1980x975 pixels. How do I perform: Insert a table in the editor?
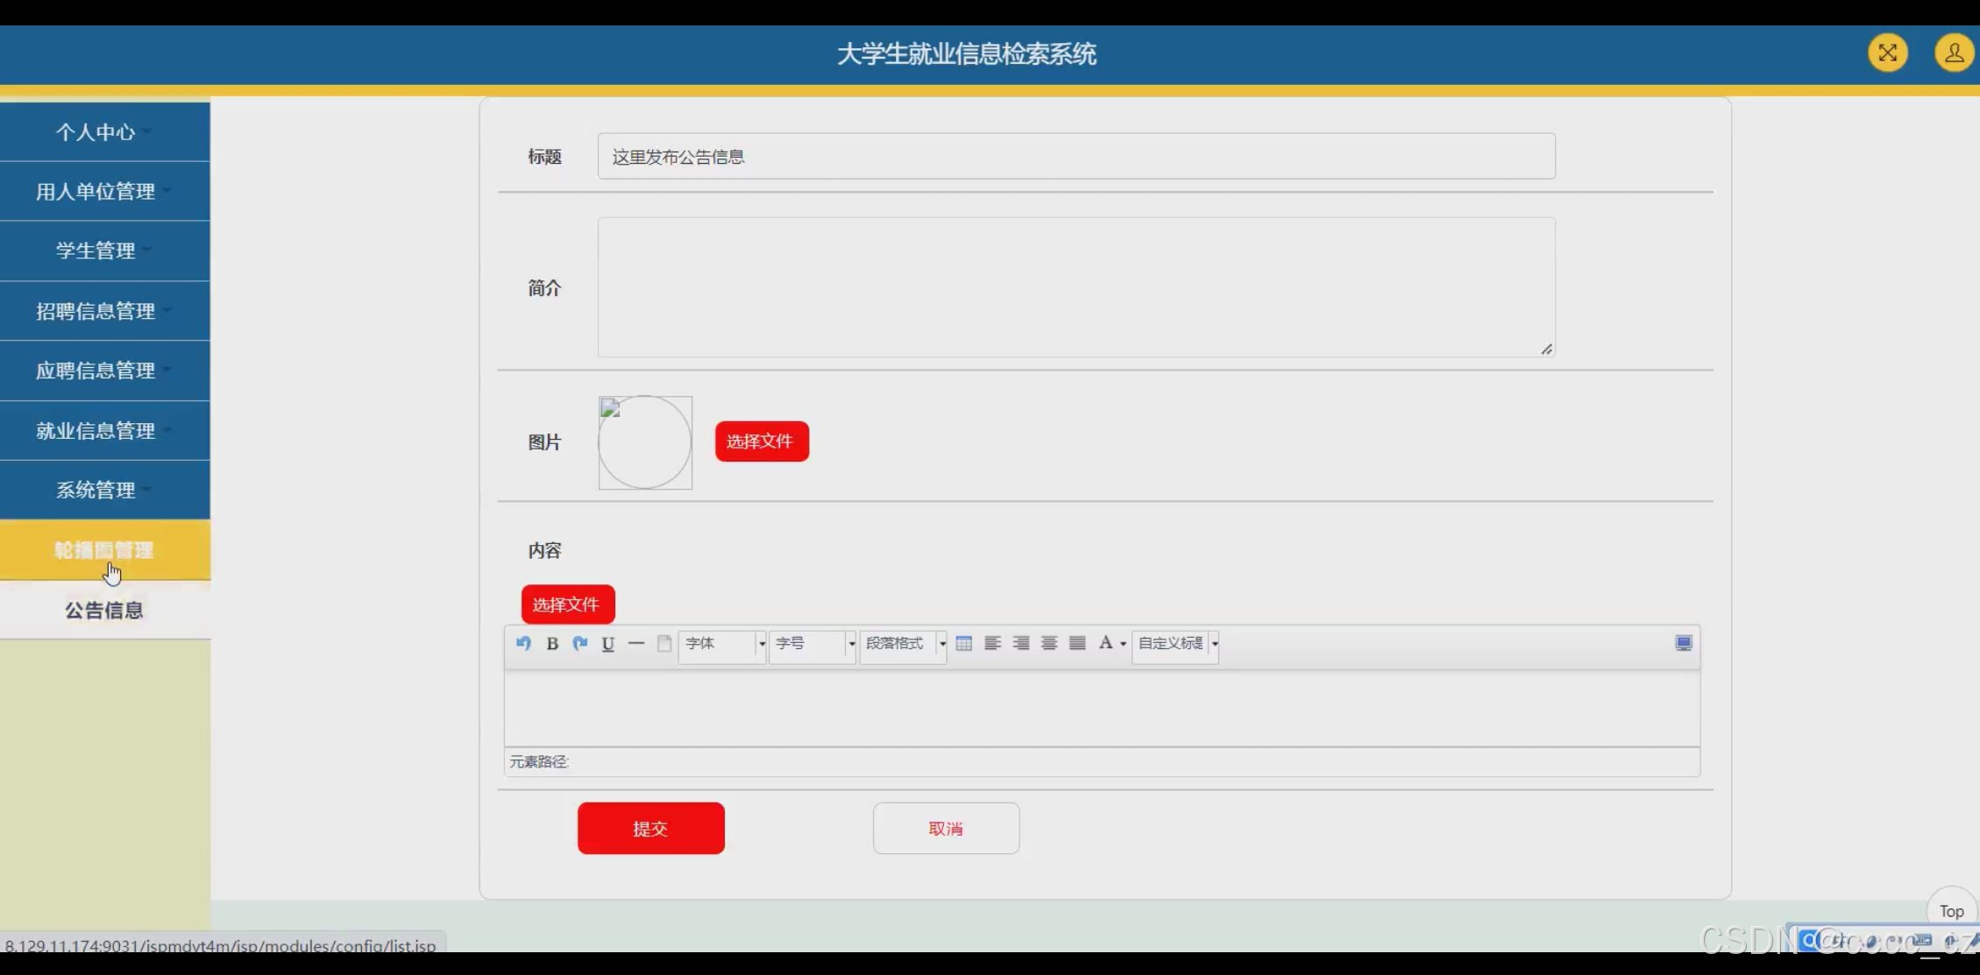(x=964, y=643)
